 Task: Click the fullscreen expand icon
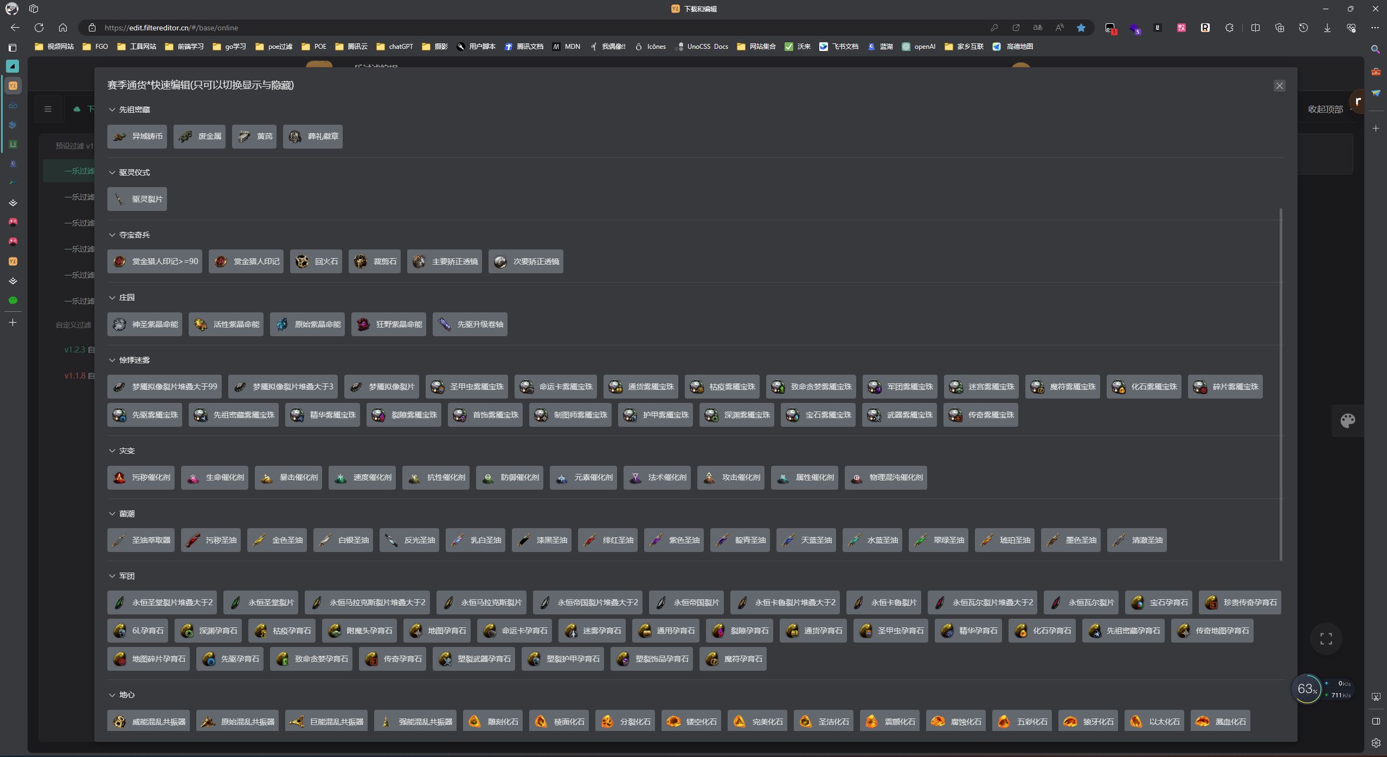point(1326,639)
